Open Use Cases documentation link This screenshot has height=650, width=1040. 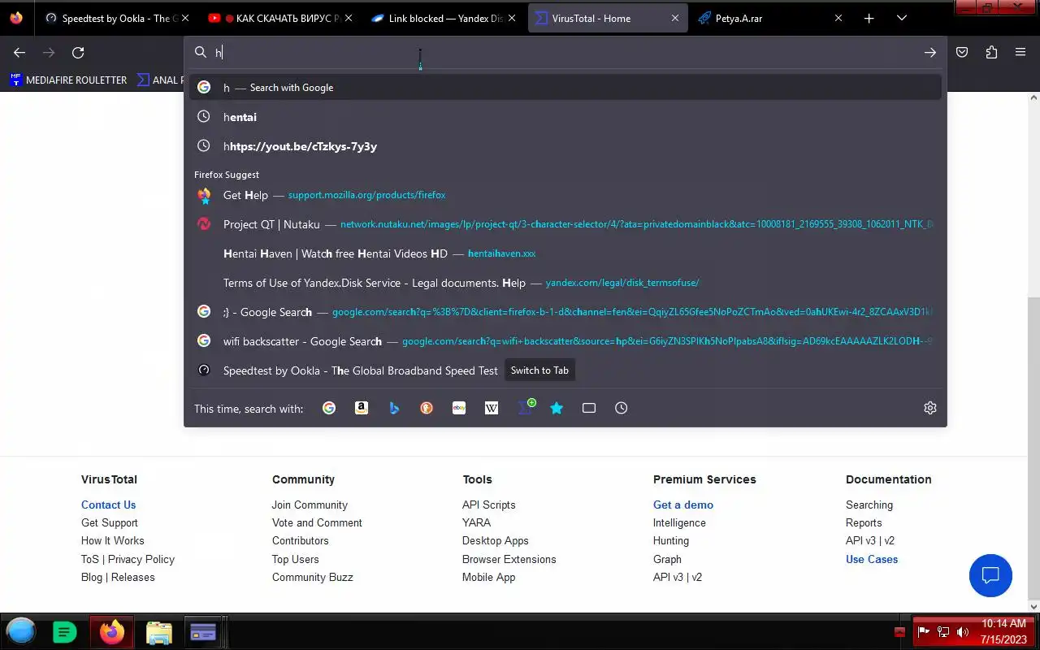click(x=872, y=559)
